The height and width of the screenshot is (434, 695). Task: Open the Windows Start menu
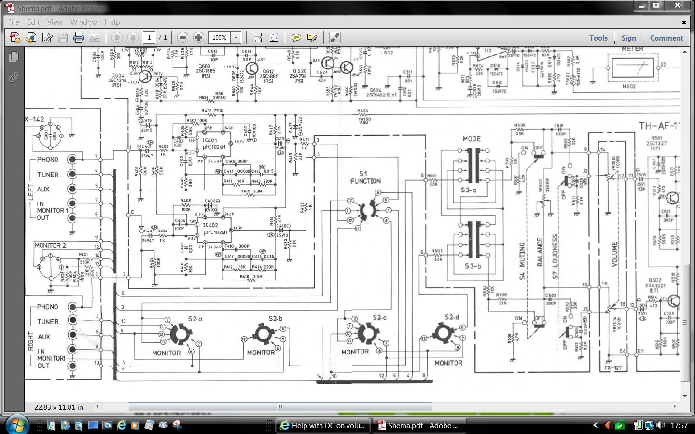point(17,424)
